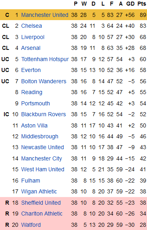The width and height of the screenshot is (147, 230).
Task: Select the West Ham United link
Action: pyautogui.click(x=43, y=169)
